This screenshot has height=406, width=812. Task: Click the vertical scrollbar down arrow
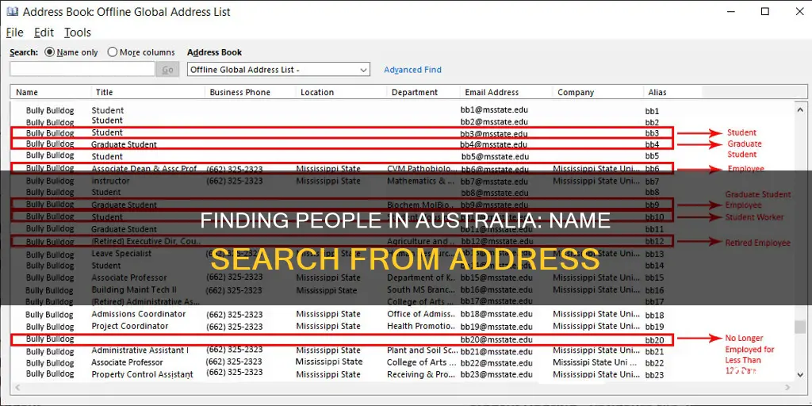click(x=800, y=374)
